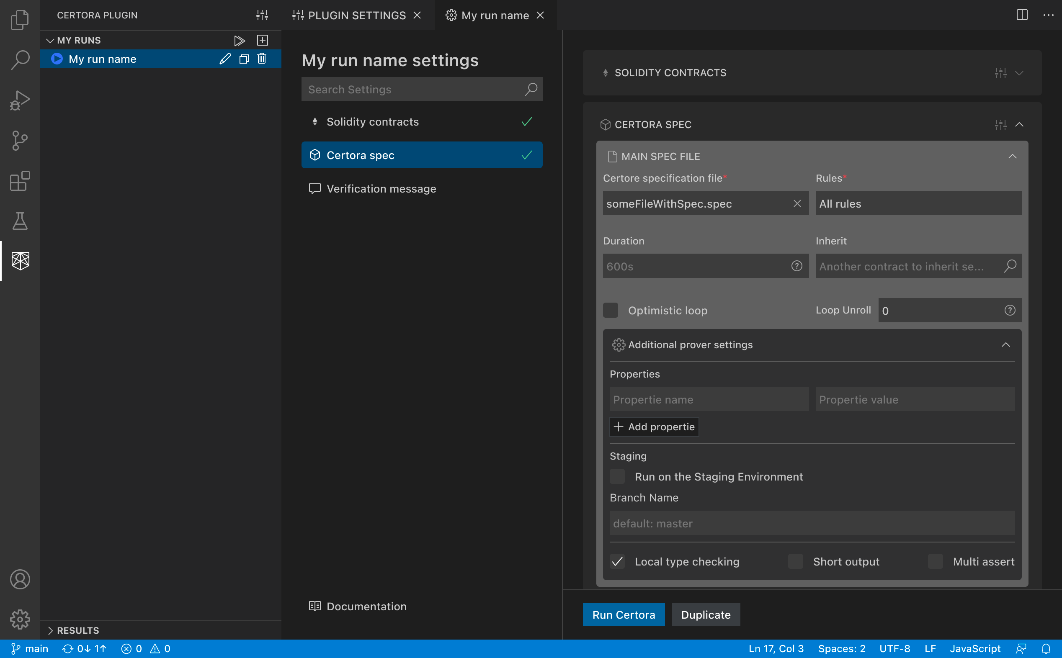
Task: Open the Manage gear in activity bar
Action: click(x=20, y=619)
